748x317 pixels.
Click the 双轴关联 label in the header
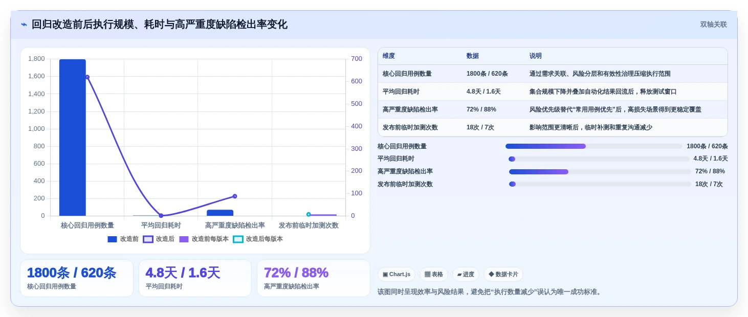click(x=713, y=25)
